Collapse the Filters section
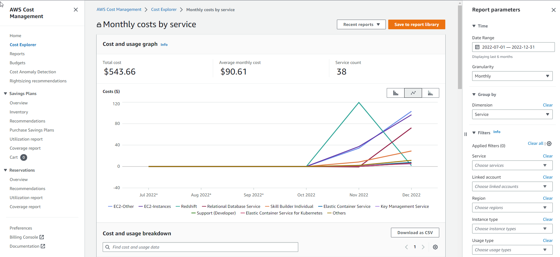The width and height of the screenshot is (560, 257). tap(474, 133)
